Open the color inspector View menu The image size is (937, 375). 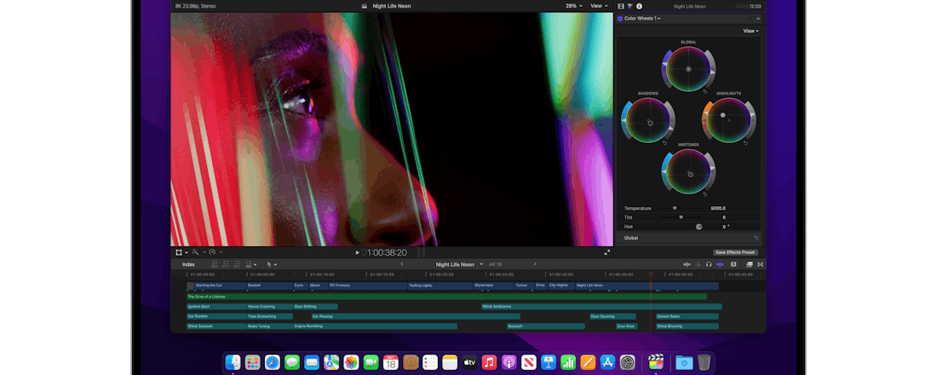coord(750,31)
